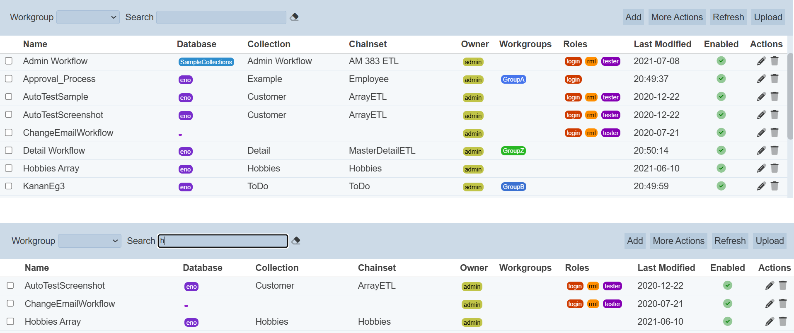This screenshot has height=333, width=794.
Task: Click eraser icon beside bottom search field
Action: (x=296, y=241)
